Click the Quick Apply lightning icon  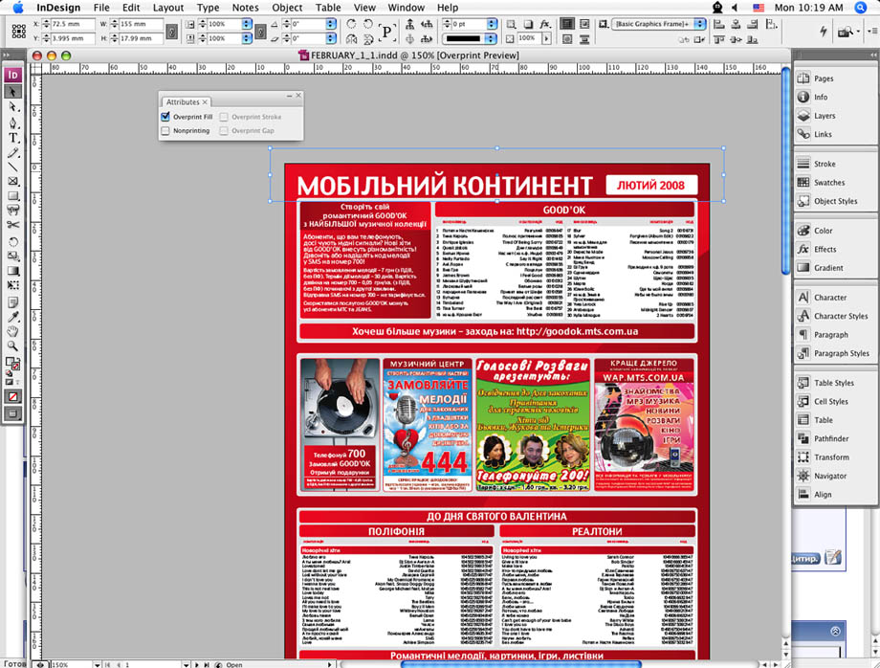click(824, 31)
